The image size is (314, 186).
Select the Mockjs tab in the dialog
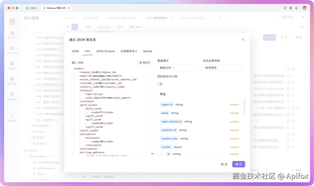pos(148,51)
